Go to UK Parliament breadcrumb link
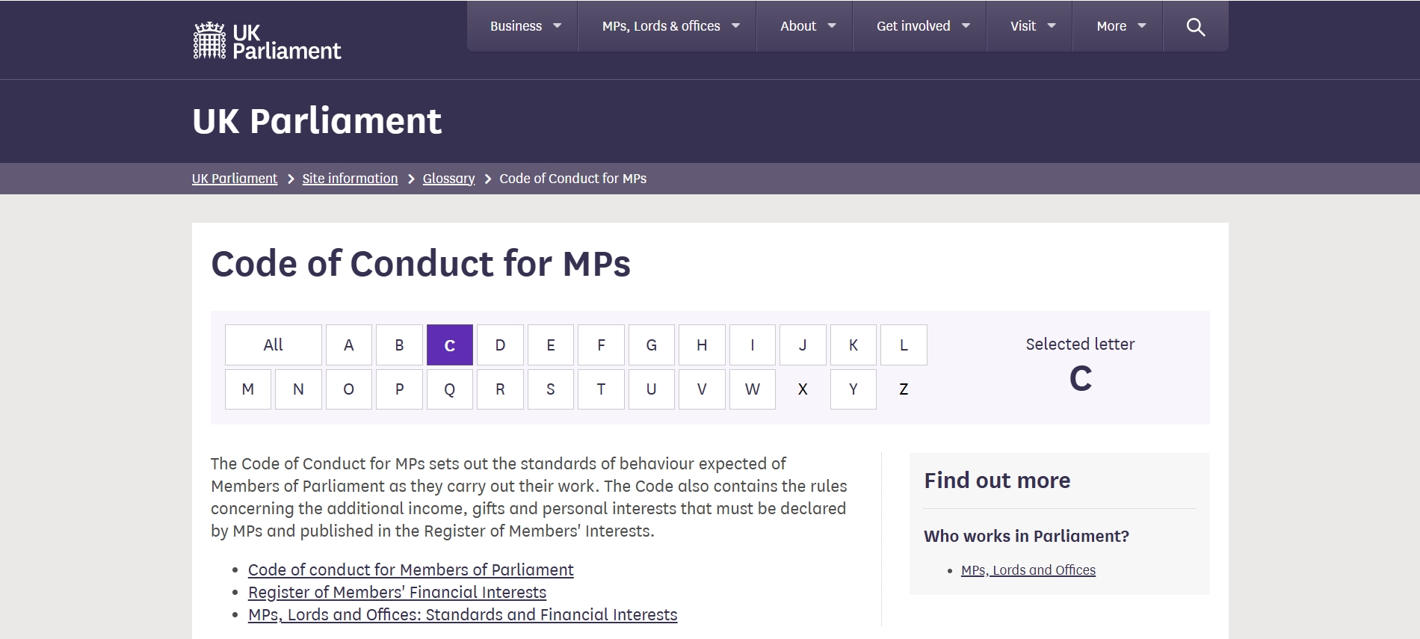 point(235,179)
